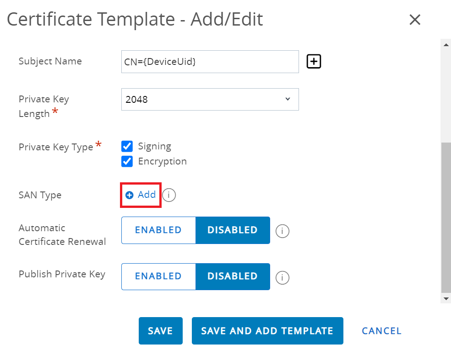Show info about SAN Type
The width and height of the screenshot is (451, 350).
(169, 195)
